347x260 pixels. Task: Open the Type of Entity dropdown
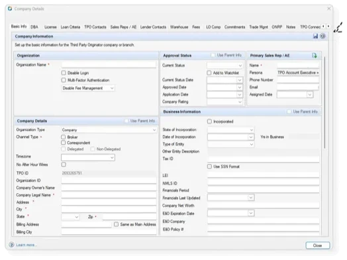[x=231, y=144]
